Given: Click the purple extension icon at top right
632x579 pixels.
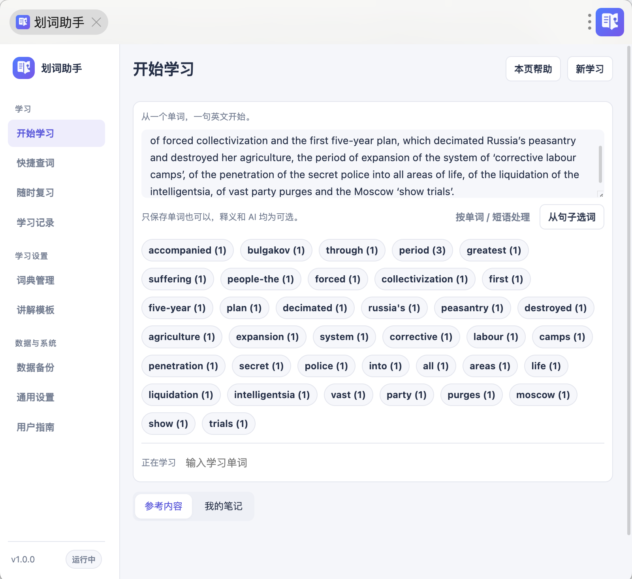Looking at the screenshot, I should [x=609, y=22].
